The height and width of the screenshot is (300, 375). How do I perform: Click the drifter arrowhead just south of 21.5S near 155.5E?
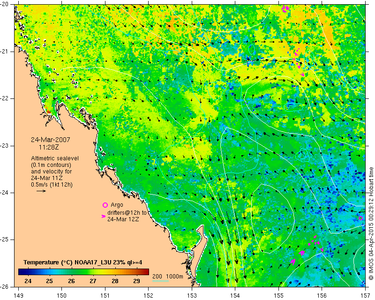click(302, 75)
